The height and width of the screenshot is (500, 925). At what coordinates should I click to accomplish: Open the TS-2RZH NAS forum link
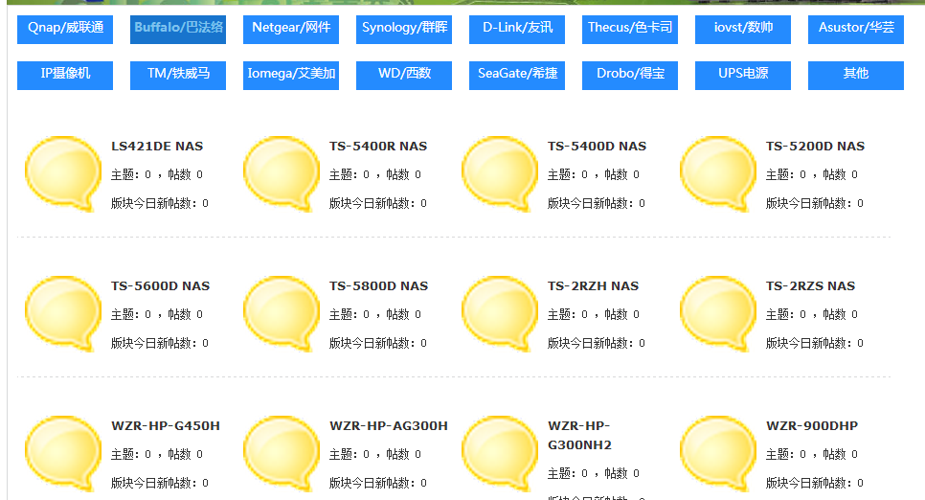pos(593,285)
